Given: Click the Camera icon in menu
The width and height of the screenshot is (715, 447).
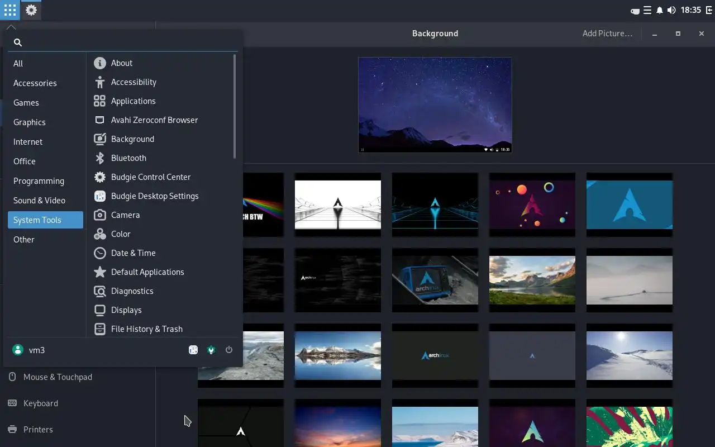Looking at the screenshot, I should 99,215.
